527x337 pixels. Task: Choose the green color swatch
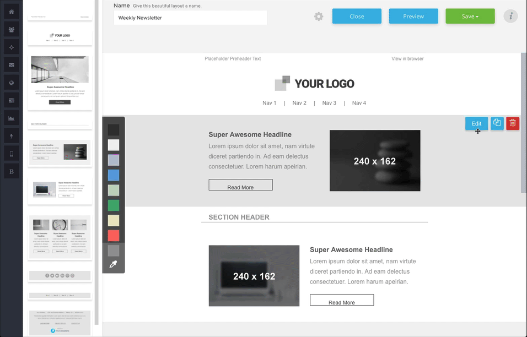[113, 205]
